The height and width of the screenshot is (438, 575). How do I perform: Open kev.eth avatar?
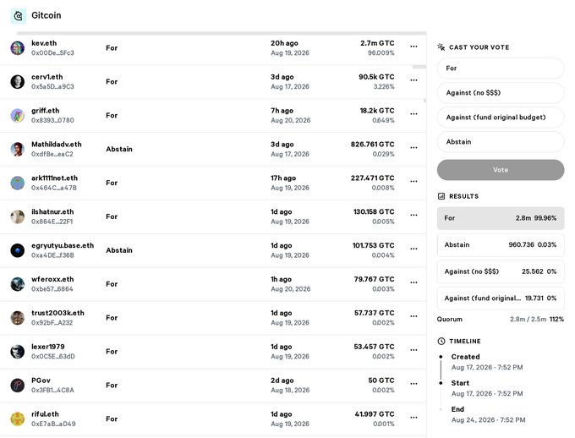coord(17,48)
